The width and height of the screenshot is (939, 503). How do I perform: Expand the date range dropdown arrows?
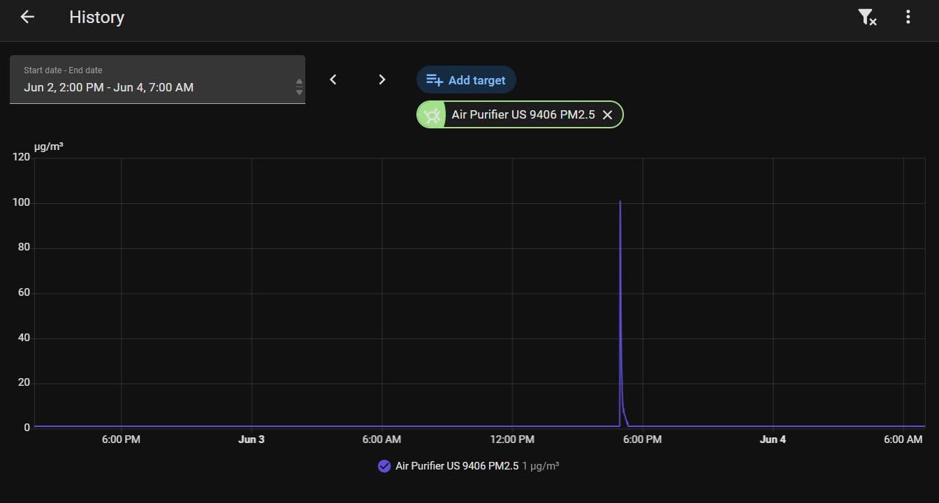(299, 87)
